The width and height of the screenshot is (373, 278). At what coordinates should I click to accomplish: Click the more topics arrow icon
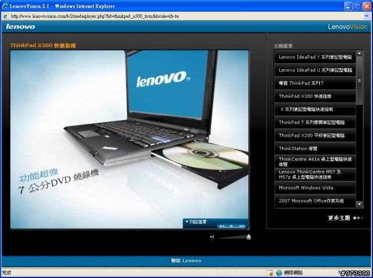[358, 218]
